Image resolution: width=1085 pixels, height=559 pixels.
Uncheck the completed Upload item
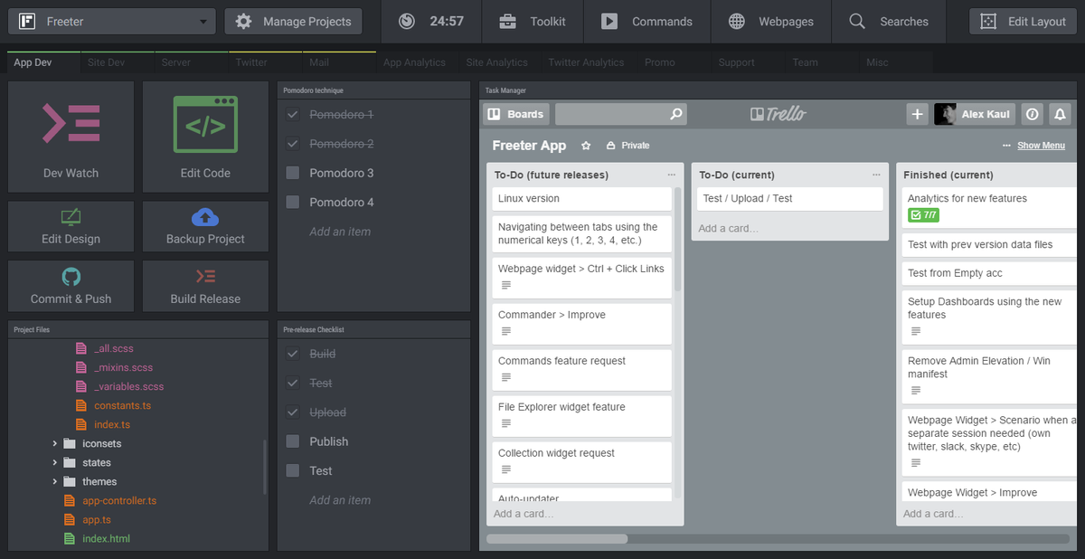[x=292, y=412]
